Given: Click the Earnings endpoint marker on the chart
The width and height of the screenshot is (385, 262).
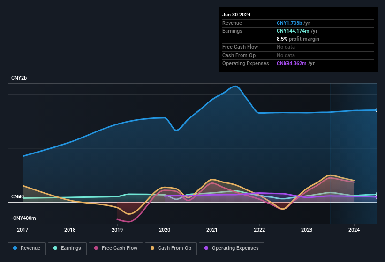Looking at the screenshot, I should click(377, 194).
